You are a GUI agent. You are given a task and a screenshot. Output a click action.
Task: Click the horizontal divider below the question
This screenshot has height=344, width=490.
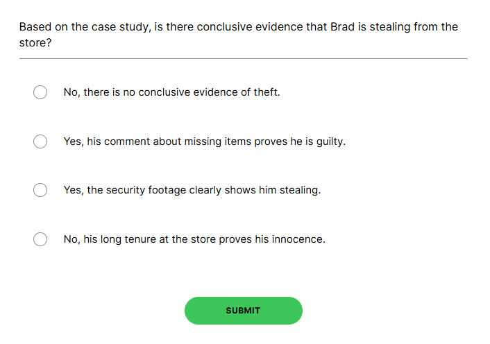point(243,59)
